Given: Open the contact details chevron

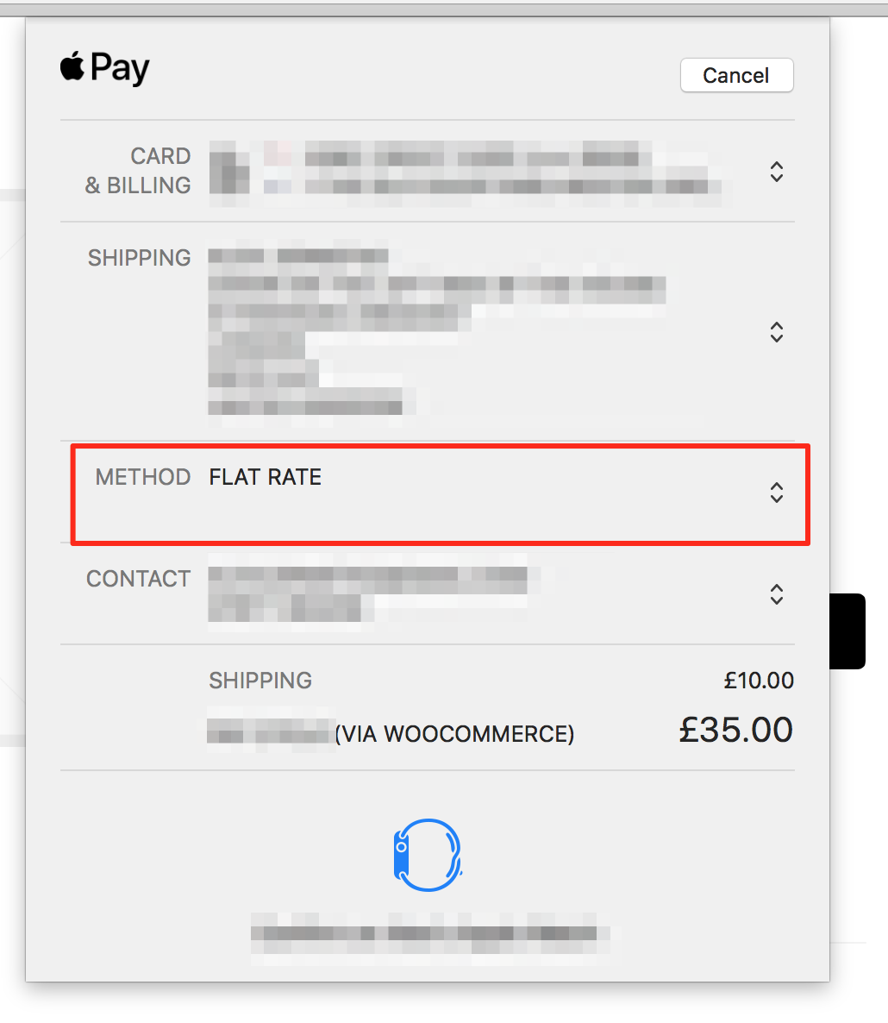Looking at the screenshot, I should pyautogui.click(x=776, y=594).
